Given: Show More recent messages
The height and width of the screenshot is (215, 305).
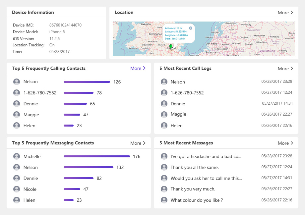Looking at the screenshot, I should pyautogui.click(x=285, y=143).
